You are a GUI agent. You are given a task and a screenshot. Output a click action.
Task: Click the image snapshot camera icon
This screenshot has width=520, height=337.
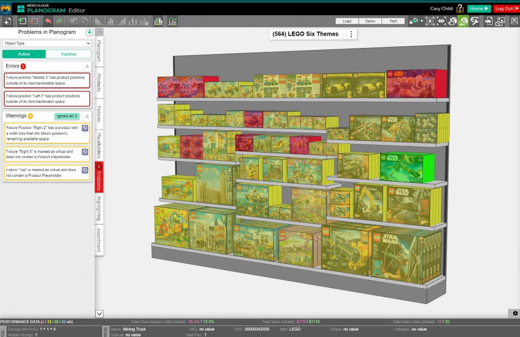coord(500,21)
